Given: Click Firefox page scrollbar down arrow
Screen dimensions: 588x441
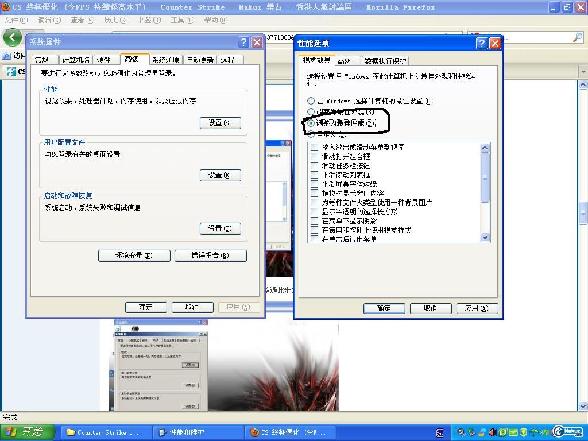Looking at the screenshot, I should pyautogui.click(x=583, y=406).
